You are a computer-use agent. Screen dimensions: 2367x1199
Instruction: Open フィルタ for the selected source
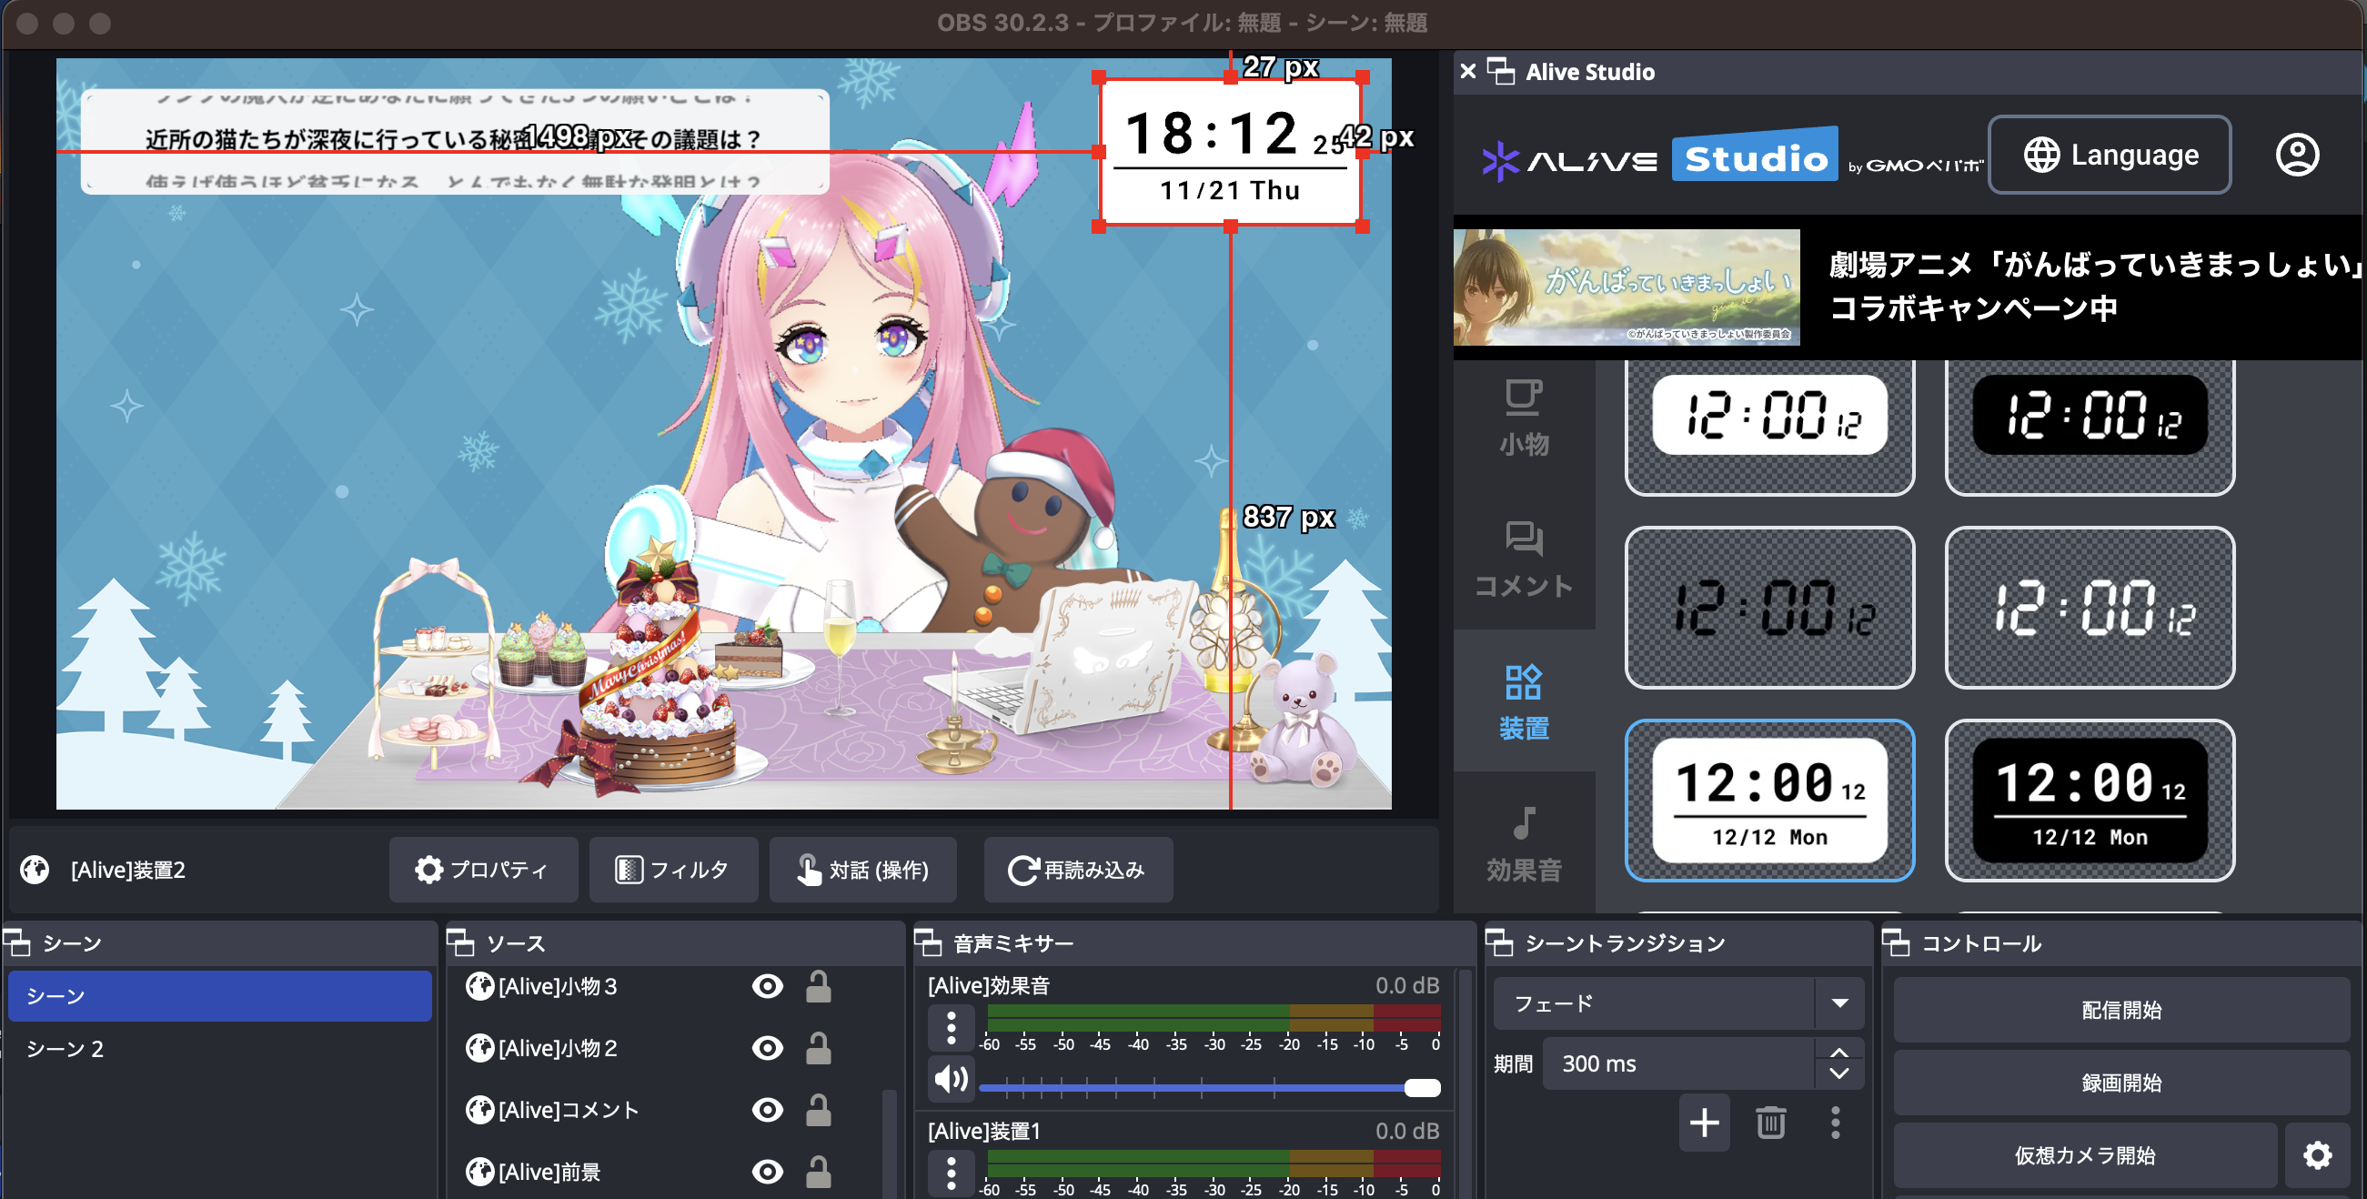672,869
